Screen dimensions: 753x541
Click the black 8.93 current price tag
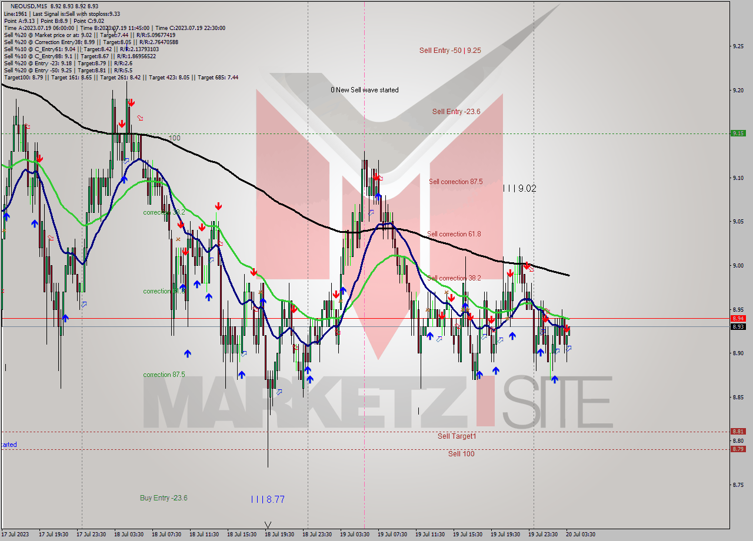[x=738, y=326]
